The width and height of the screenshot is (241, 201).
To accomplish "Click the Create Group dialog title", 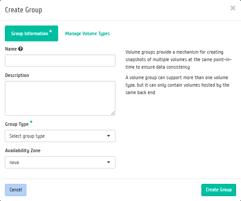I will point(23,10).
